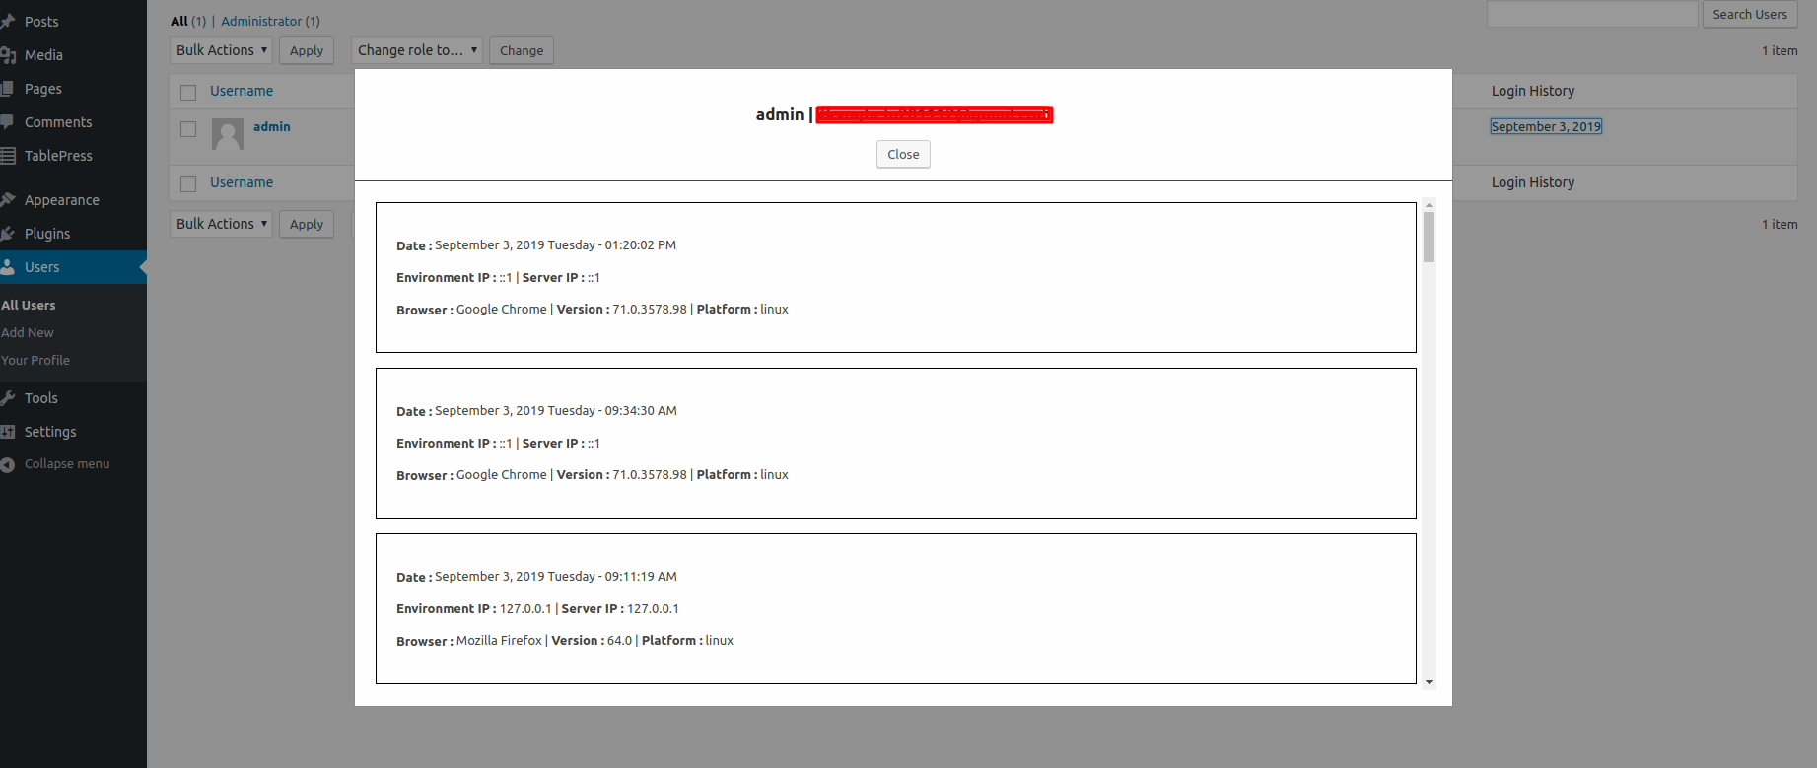Click the Pages icon in sidebar
The height and width of the screenshot is (768, 1817).
(x=8, y=89)
